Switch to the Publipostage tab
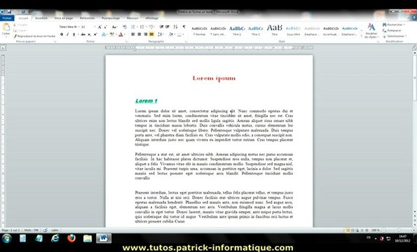Screen dimensions: 417x252 point(111,18)
